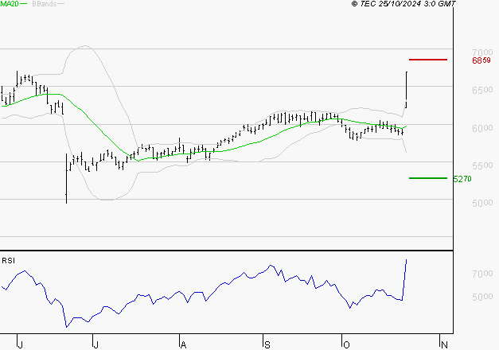The image size is (499, 350).
Task: Click the MA20 legend label
Action: click(10, 4)
